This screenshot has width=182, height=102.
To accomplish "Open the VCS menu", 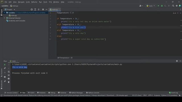I will click(x=50, y=2).
